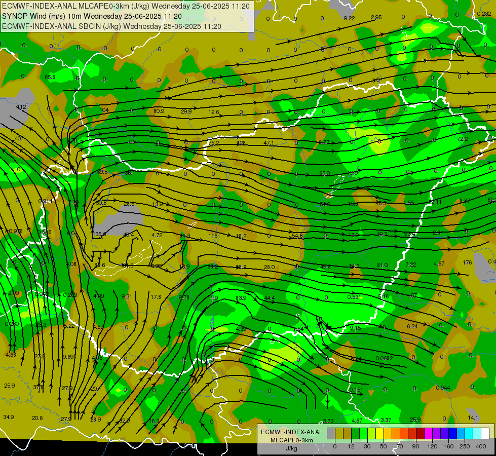496x456 pixels.
Task: Click the legend label 400
Action: point(481,446)
